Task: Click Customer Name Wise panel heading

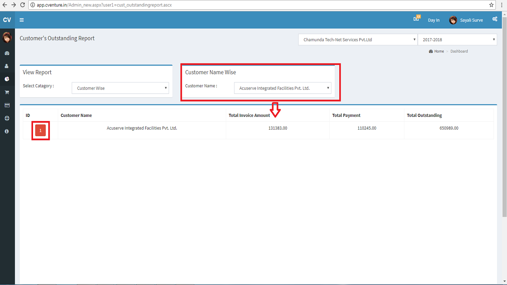Action: tap(210, 72)
